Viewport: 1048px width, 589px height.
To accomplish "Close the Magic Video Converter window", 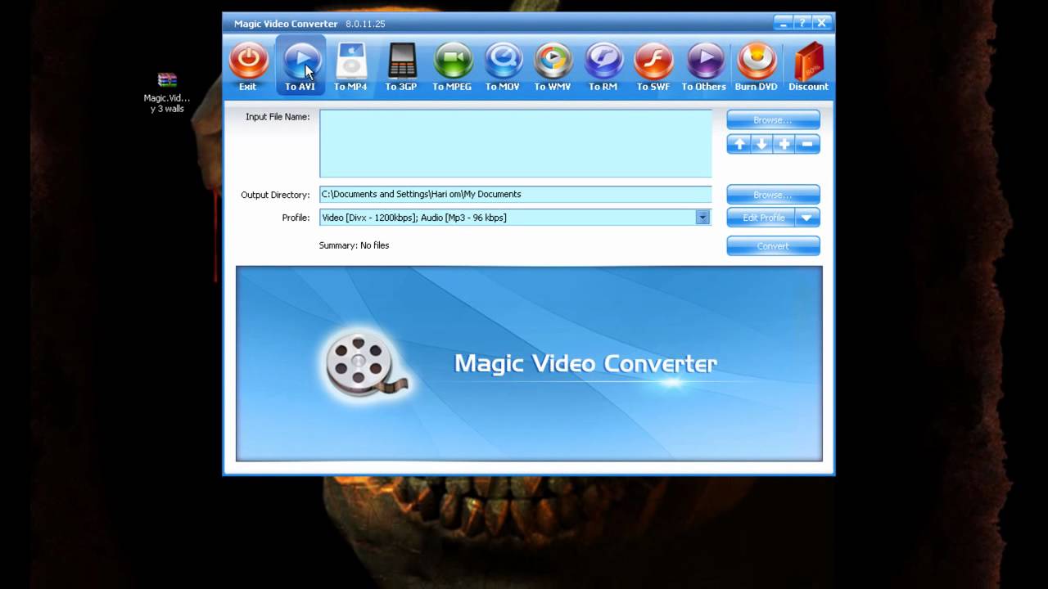I will coord(822,23).
